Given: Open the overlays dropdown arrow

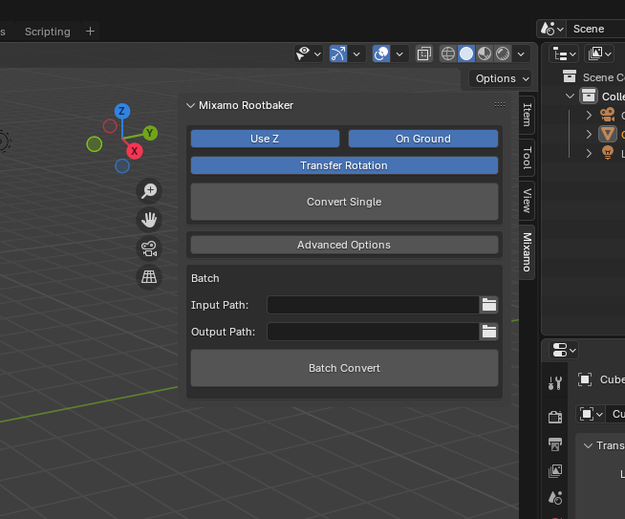Looking at the screenshot, I should point(399,54).
